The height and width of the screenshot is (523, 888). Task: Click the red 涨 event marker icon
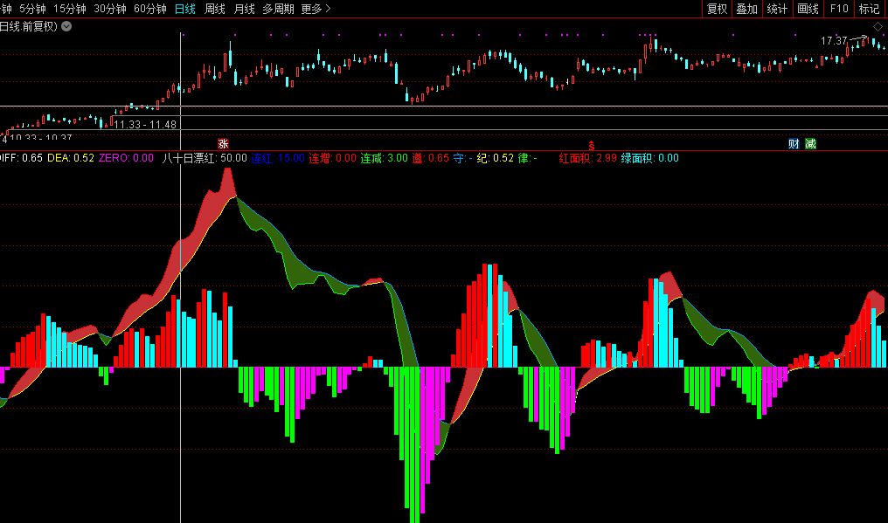tap(223, 143)
